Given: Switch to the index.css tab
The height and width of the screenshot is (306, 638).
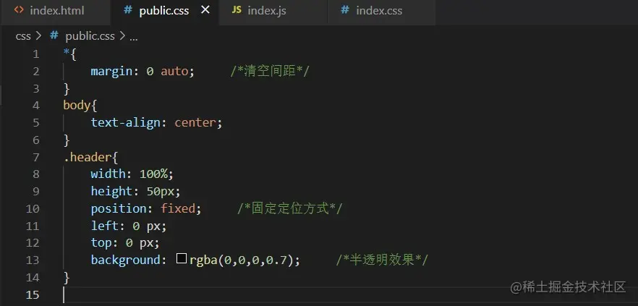Looking at the screenshot, I should pos(379,11).
